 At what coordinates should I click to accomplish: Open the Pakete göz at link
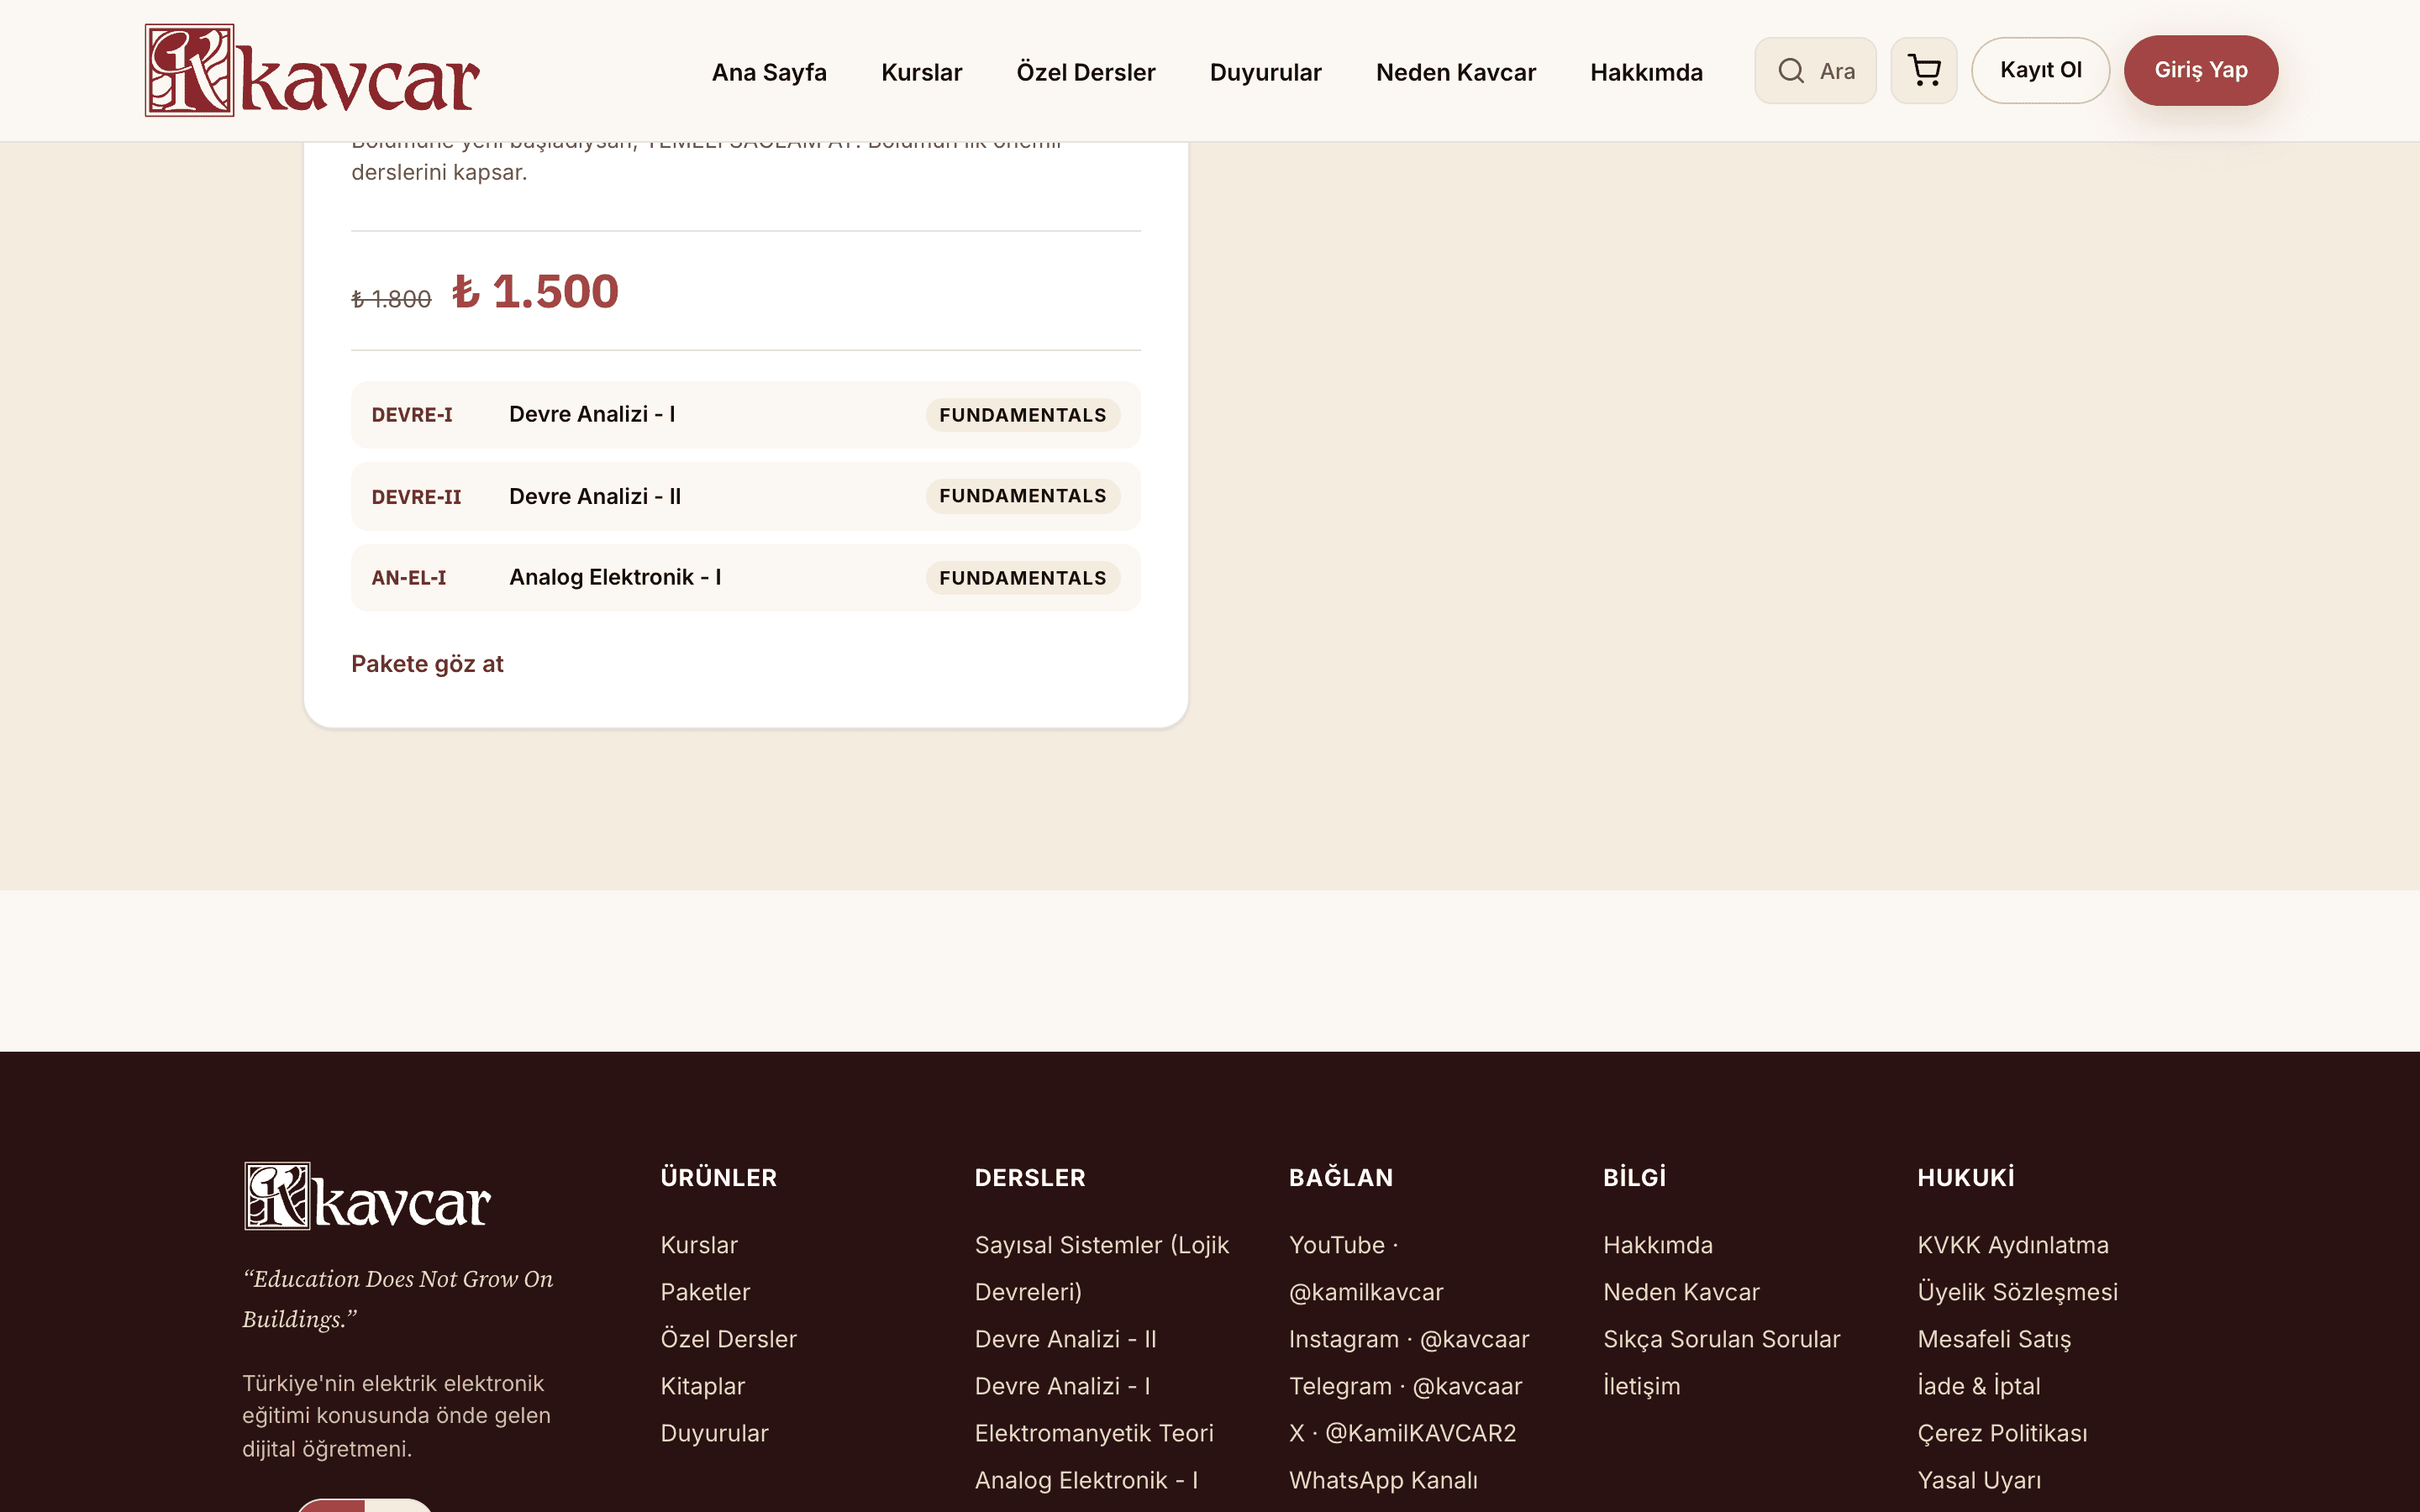point(427,664)
